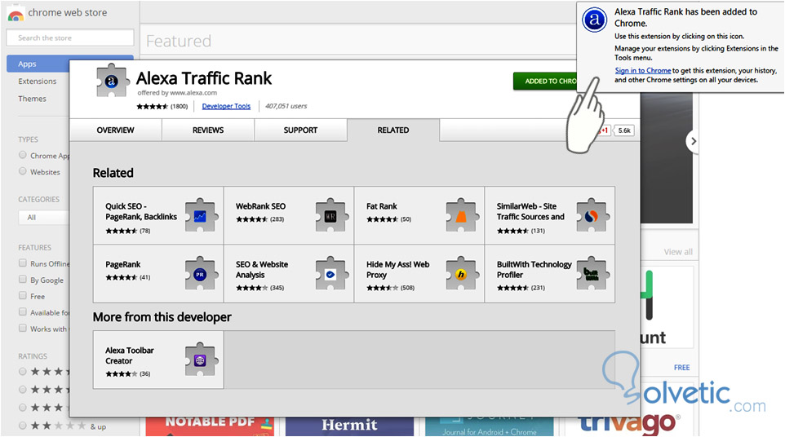Select the five stars rating radio button
The width and height of the screenshot is (785, 437).
[x=23, y=372]
